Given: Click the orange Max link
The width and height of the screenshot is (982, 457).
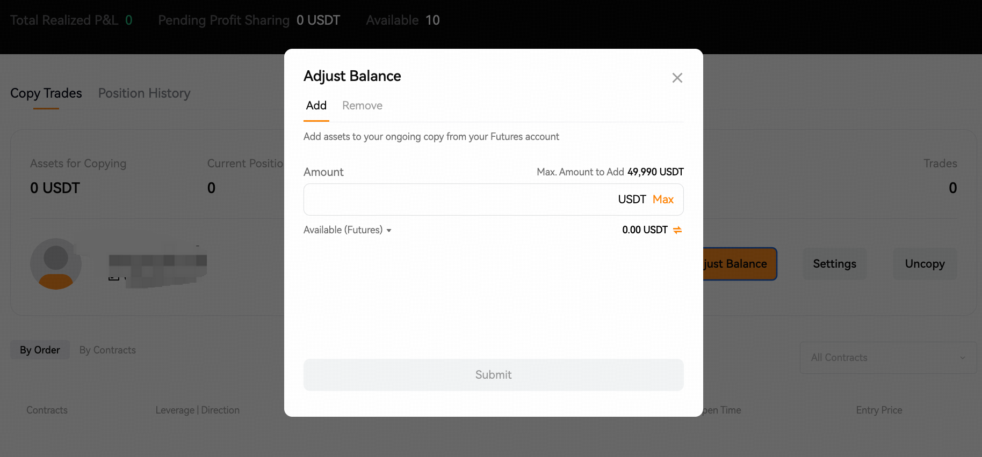Looking at the screenshot, I should [x=663, y=200].
